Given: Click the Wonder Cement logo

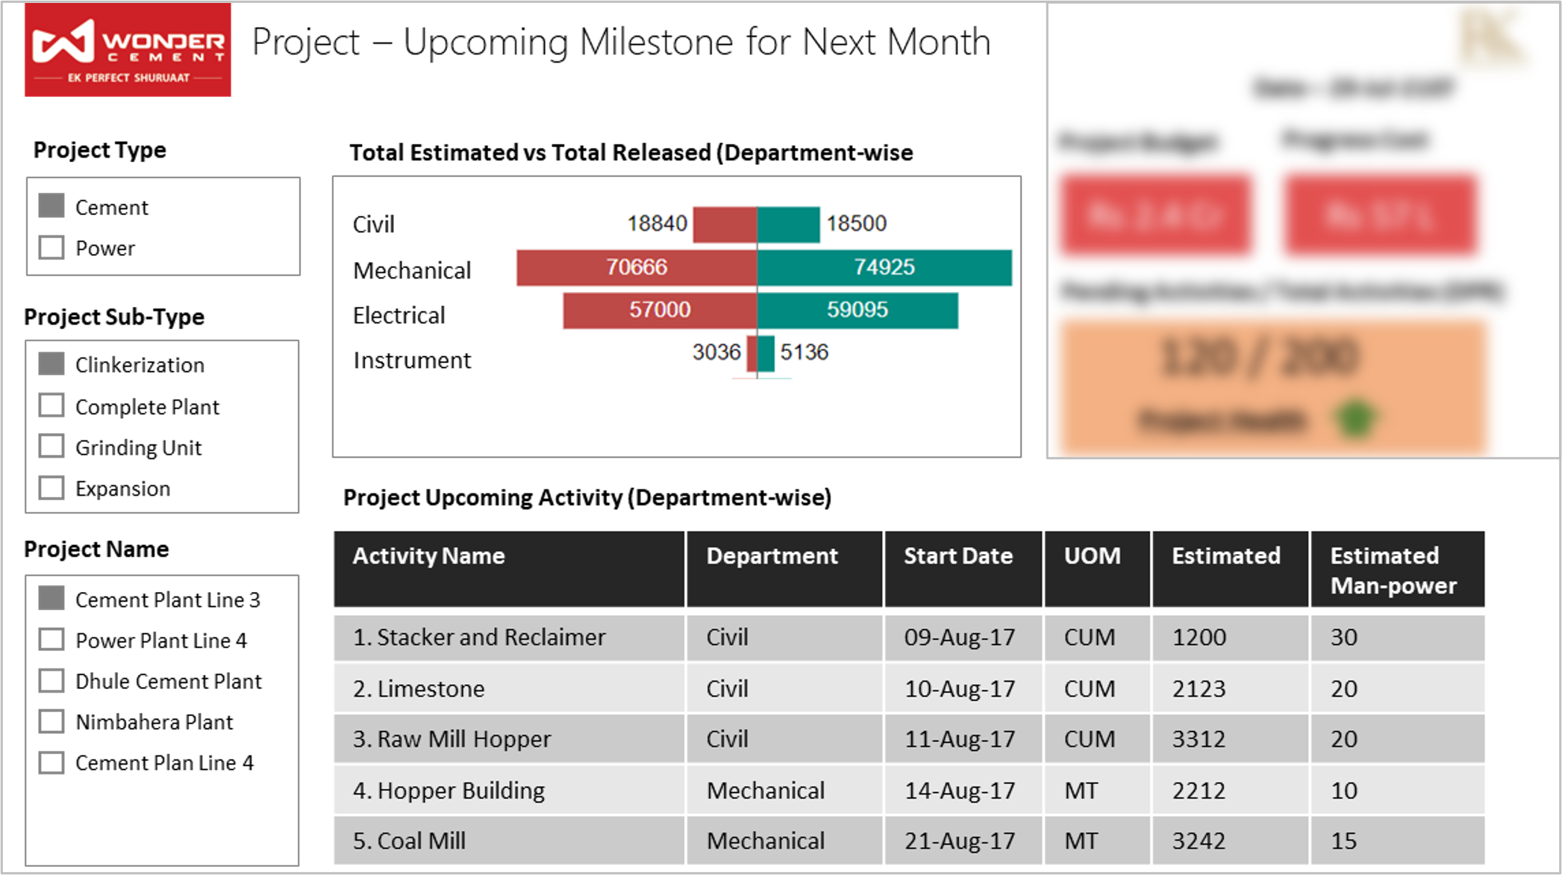Looking at the screenshot, I should [x=128, y=50].
